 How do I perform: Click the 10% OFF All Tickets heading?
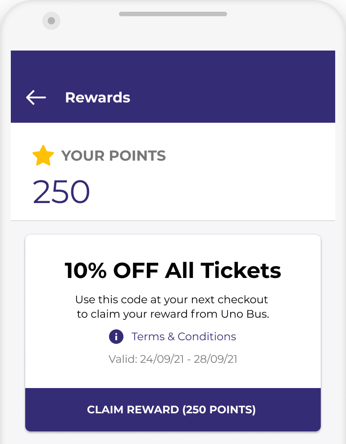[x=173, y=271]
